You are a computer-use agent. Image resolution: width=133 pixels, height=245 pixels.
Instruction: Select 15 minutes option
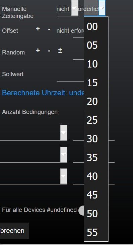[x=96, y=83]
